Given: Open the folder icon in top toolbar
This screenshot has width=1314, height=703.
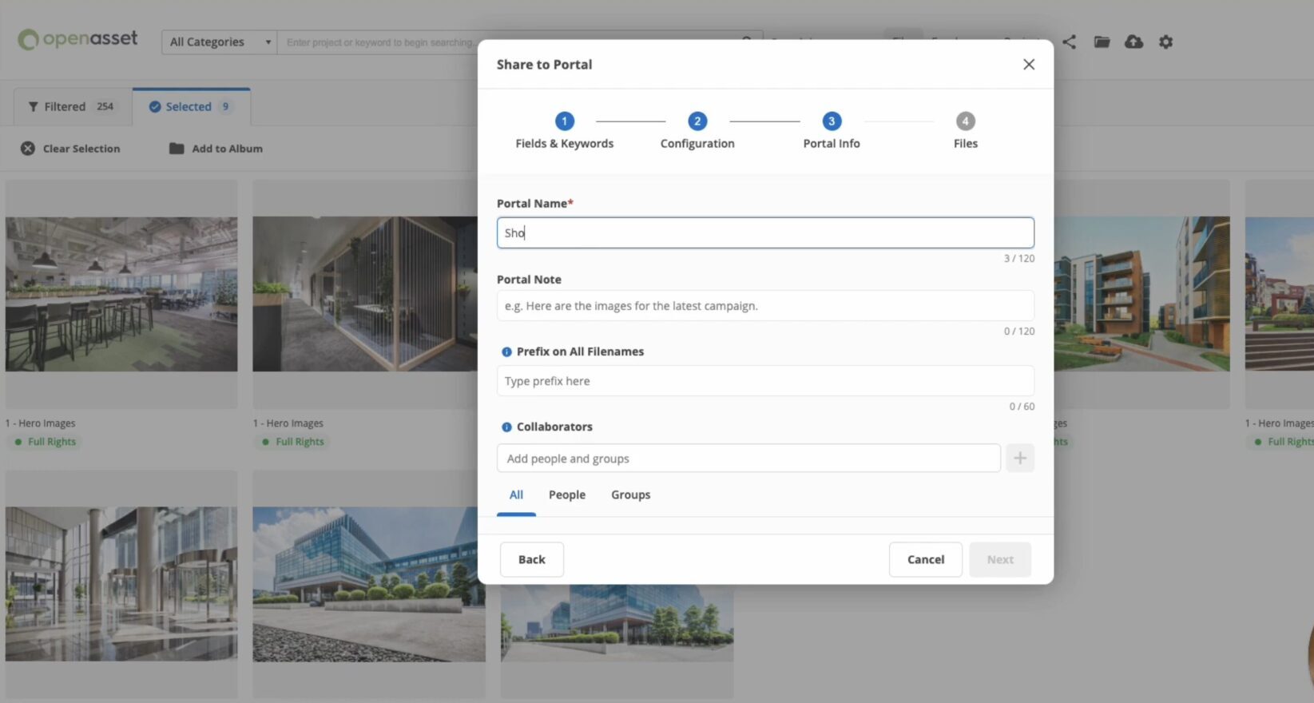Looking at the screenshot, I should 1102,42.
